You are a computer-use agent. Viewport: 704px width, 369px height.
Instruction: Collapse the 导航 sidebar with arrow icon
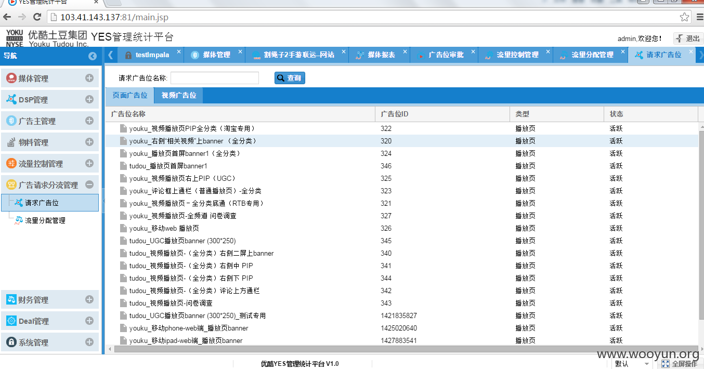[x=93, y=56]
